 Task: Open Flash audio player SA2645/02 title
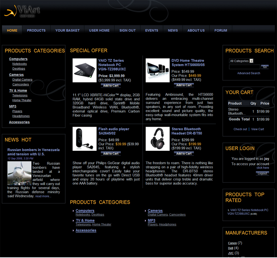(114, 131)
